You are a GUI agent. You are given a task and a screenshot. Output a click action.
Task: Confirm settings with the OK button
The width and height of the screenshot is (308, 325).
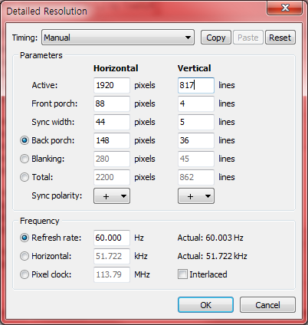tap(205, 305)
